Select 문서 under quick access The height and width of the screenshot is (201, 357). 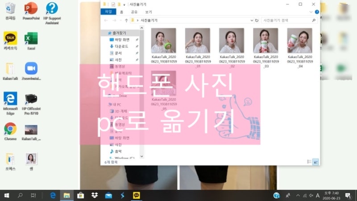(x=118, y=53)
